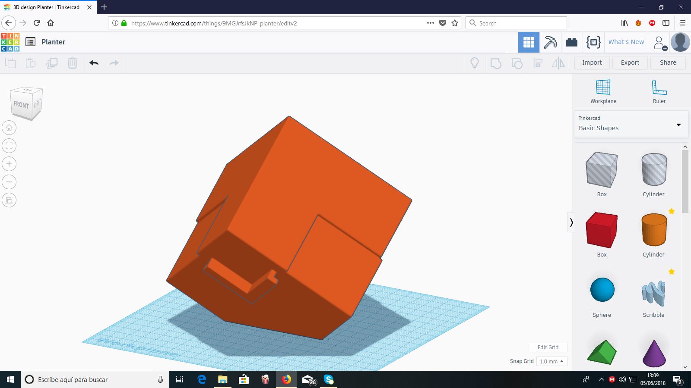Viewport: 691px width, 388px height.
Task: Click the invite collaborator person icon
Action: (660, 43)
